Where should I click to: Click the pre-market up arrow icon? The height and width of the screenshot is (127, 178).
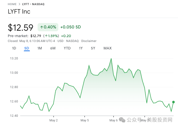[47, 36]
